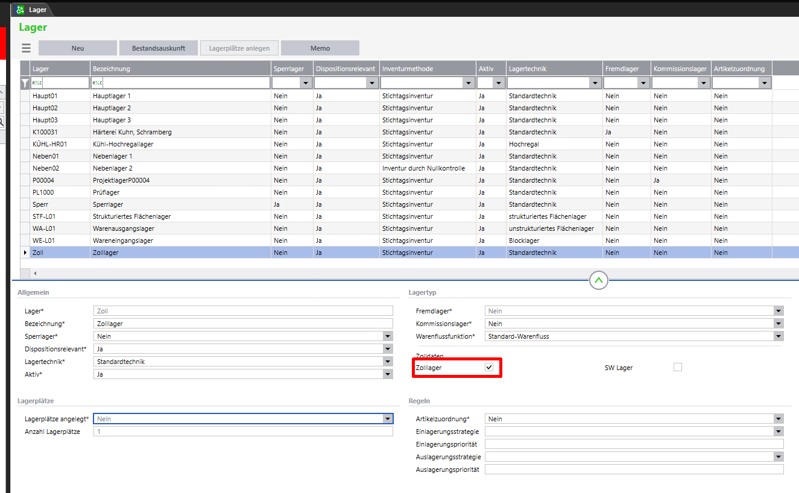Expand the Einlagerungsstrategie dropdown

tap(778, 432)
